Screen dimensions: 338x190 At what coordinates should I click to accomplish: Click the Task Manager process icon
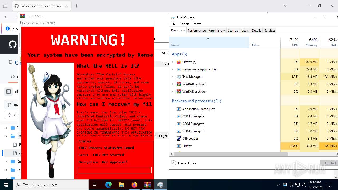tap(179, 77)
